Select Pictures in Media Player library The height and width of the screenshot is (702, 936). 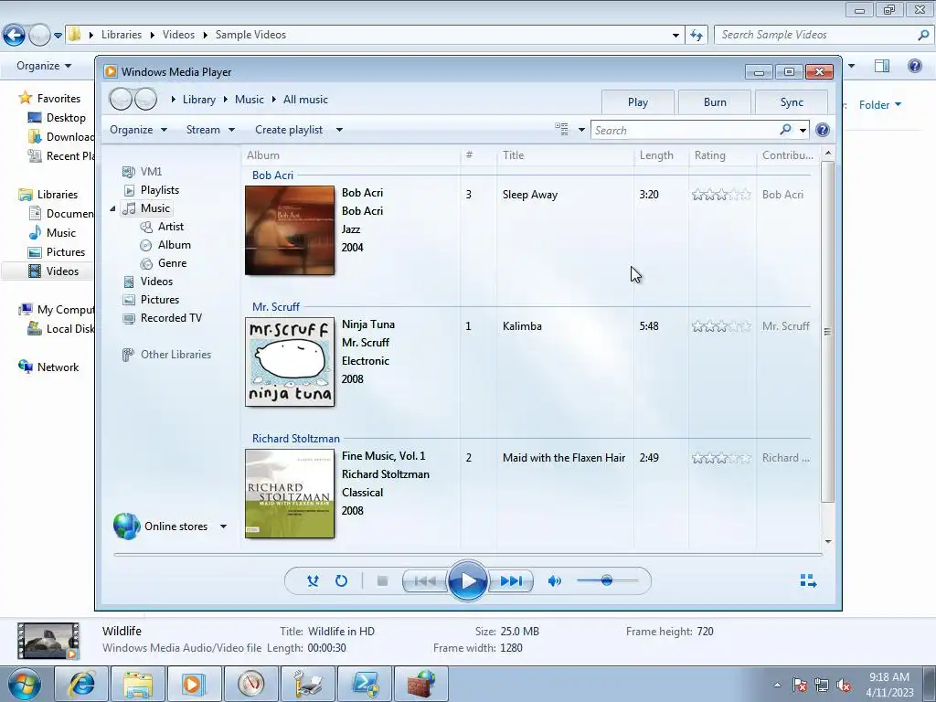(151, 300)
